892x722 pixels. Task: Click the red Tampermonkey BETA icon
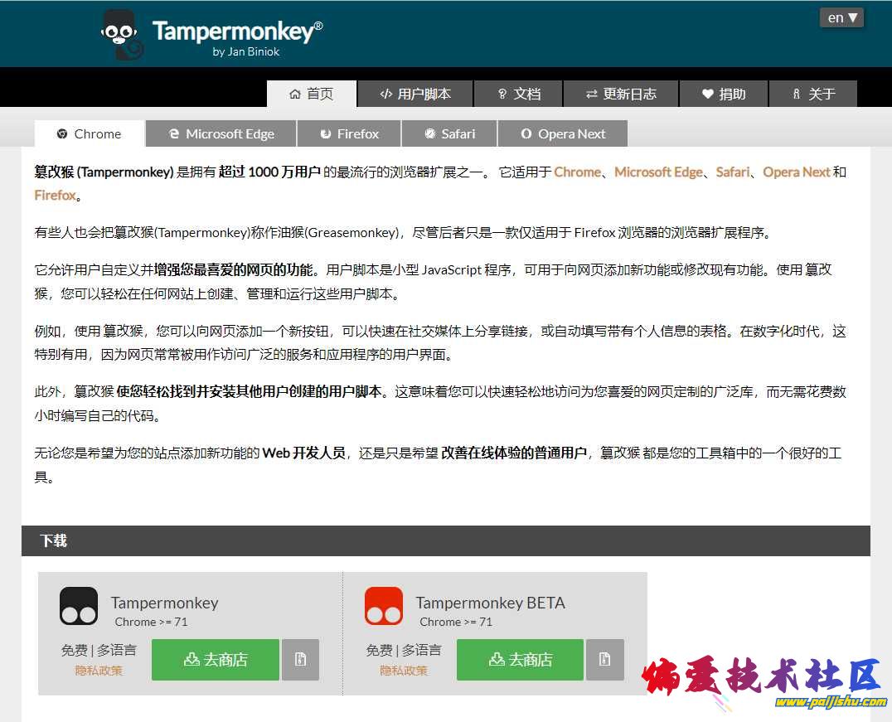pyautogui.click(x=384, y=606)
